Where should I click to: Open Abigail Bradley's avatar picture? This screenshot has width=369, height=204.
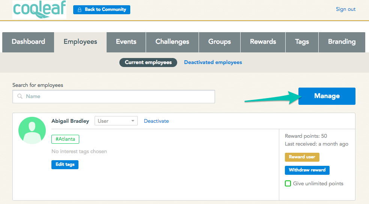(x=32, y=130)
